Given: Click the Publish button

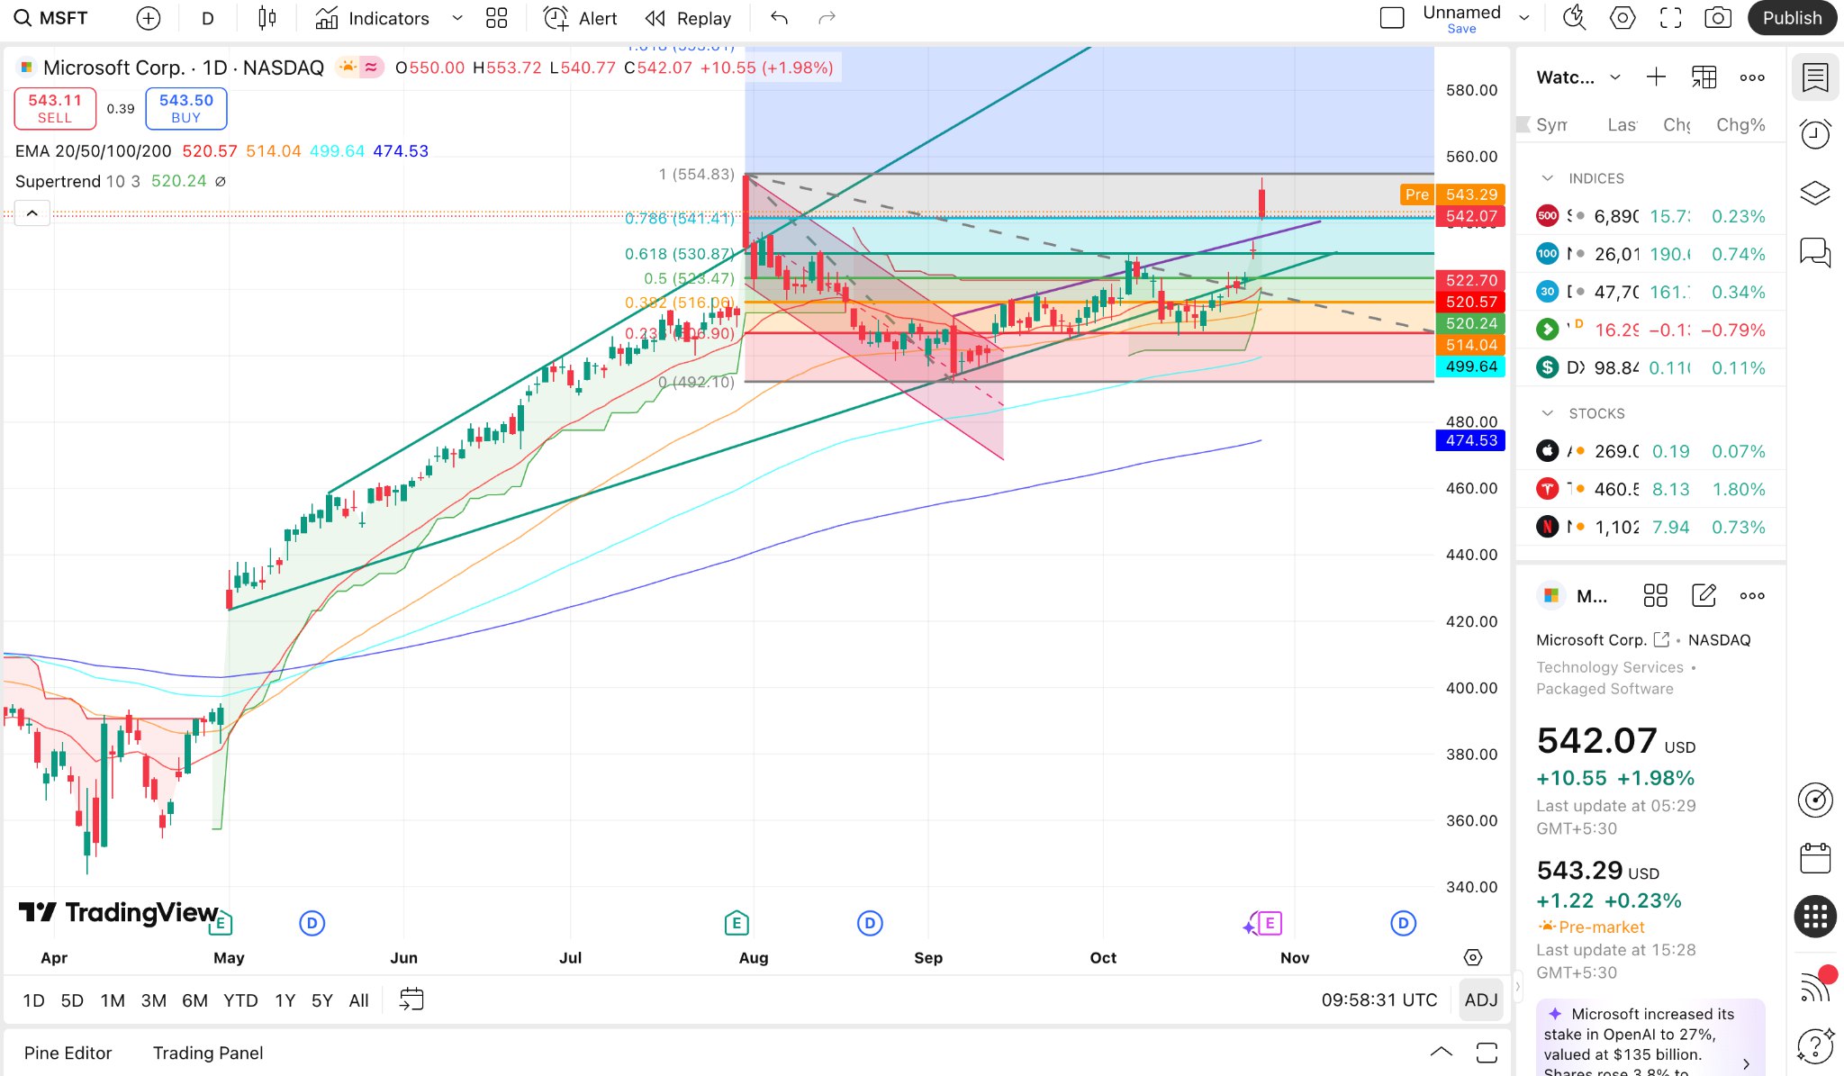Looking at the screenshot, I should pos(1792,17).
